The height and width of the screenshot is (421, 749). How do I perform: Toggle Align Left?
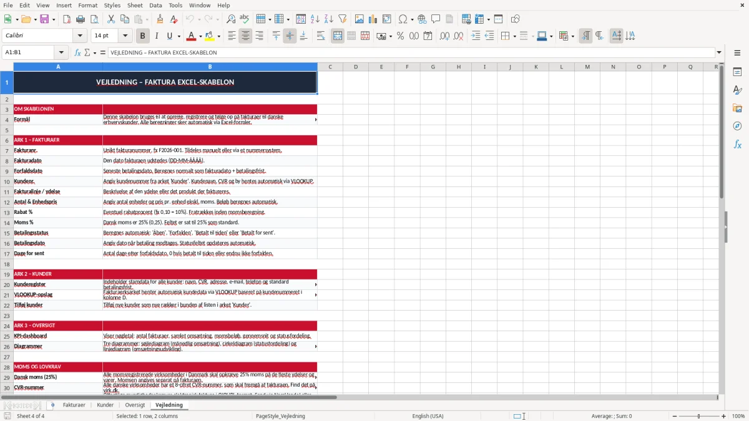232,36
